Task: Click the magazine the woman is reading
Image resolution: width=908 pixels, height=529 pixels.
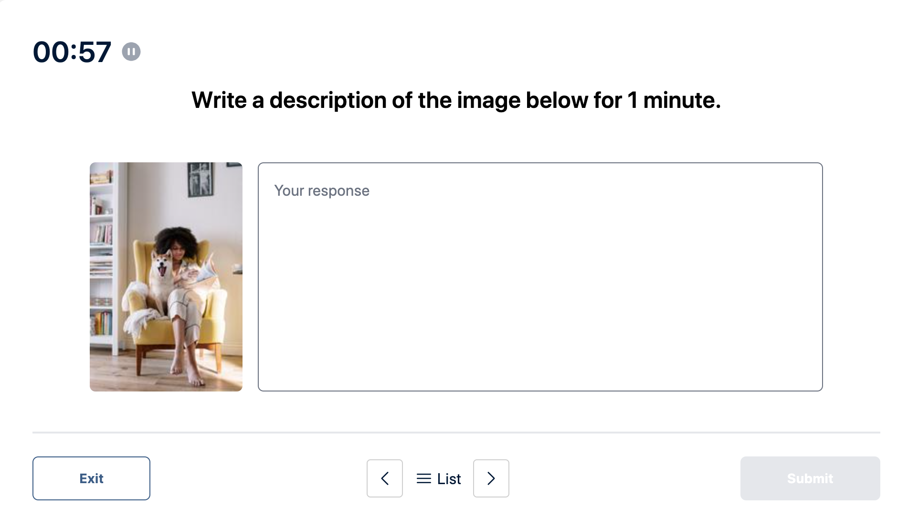Action: point(205,272)
